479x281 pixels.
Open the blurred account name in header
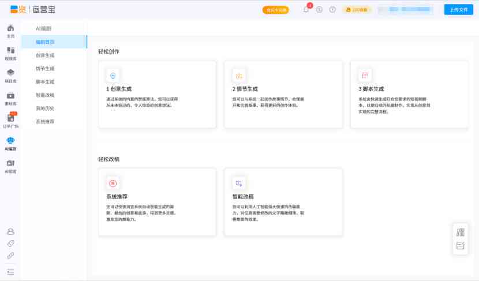tap(405, 10)
